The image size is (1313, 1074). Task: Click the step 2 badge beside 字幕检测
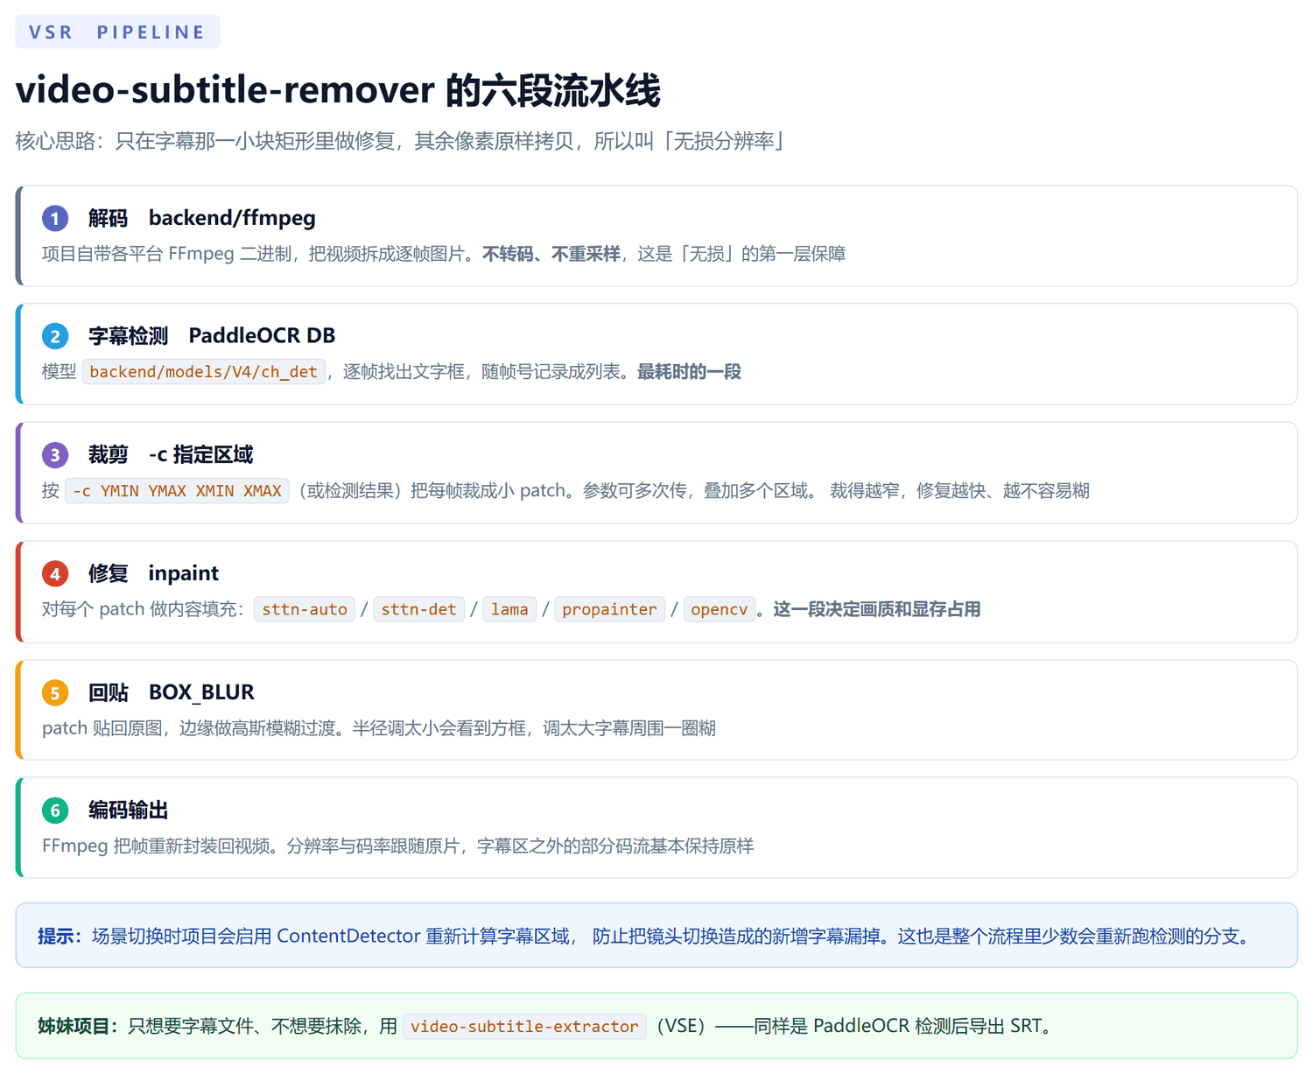[55, 336]
